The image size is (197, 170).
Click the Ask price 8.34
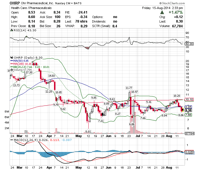(x=57, y=12)
